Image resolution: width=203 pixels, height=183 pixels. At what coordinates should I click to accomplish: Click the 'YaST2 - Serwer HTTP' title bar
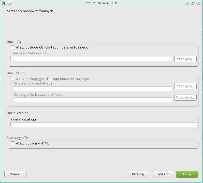coord(101,3)
